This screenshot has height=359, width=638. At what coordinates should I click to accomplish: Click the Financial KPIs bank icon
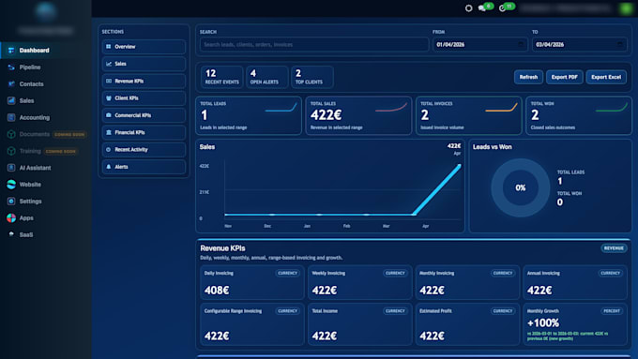click(x=109, y=132)
